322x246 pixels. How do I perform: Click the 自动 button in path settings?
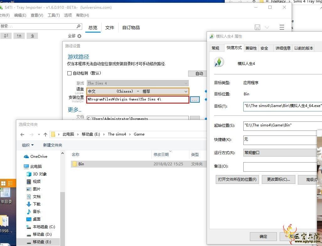(x=197, y=73)
